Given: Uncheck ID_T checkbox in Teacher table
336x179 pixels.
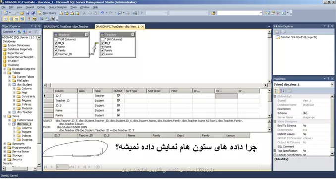Looking at the screenshot, I should [x=103, y=43].
